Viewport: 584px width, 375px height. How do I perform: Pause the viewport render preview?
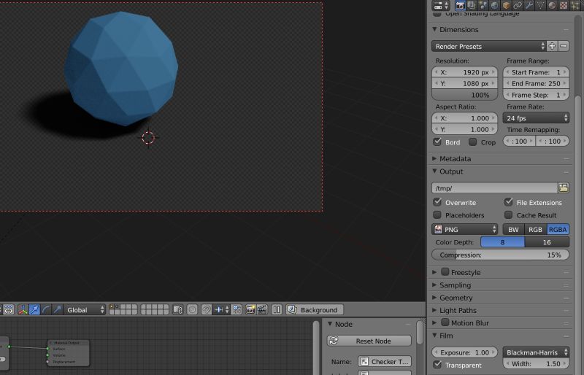tap(277, 309)
